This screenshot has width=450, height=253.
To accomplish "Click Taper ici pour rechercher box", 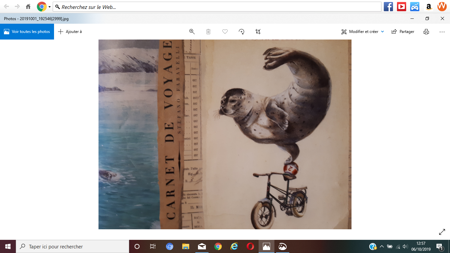I will pos(72,246).
